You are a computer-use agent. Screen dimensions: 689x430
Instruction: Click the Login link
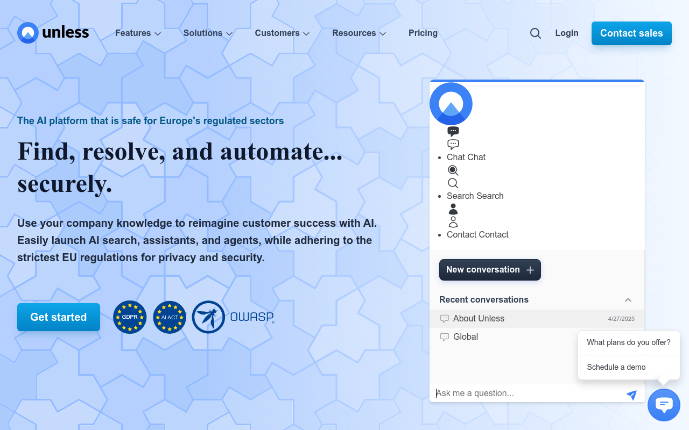tap(567, 33)
